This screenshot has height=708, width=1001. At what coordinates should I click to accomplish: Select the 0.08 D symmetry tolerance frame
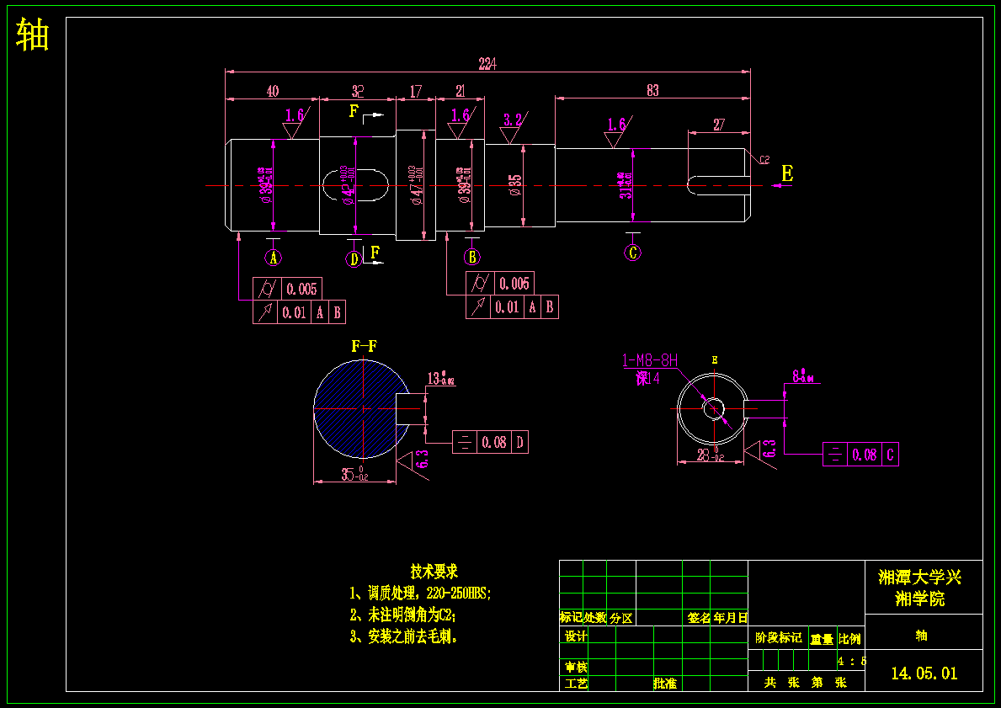(490, 442)
